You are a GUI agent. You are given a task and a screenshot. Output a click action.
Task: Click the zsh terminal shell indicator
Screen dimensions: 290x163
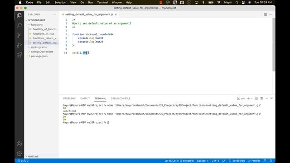[241, 98]
